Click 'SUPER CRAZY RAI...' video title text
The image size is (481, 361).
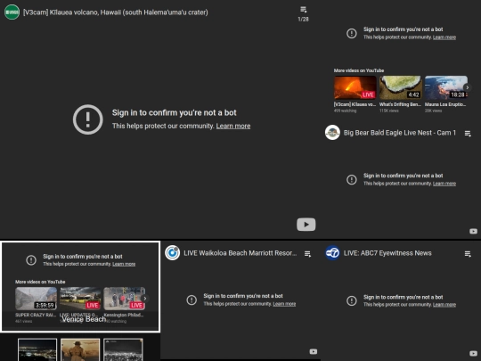click(36, 315)
